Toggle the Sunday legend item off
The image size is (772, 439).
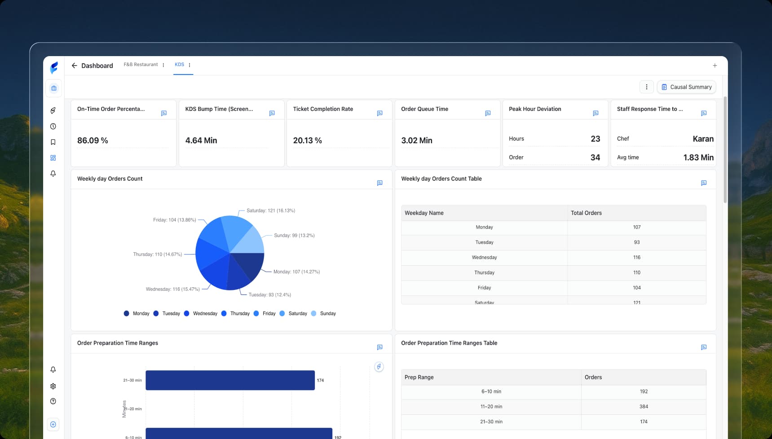pyautogui.click(x=324, y=313)
